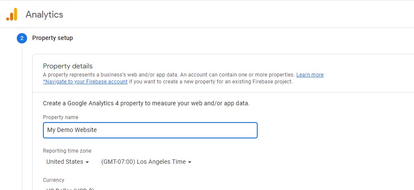Click the vertical stepper line under step 2
The height and width of the screenshot is (190, 414).
[22, 118]
